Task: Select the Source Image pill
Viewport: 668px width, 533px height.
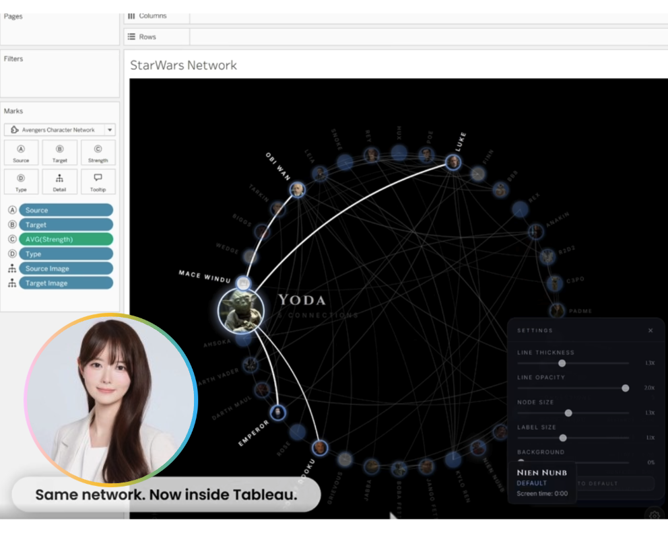Action: click(x=66, y=269)
